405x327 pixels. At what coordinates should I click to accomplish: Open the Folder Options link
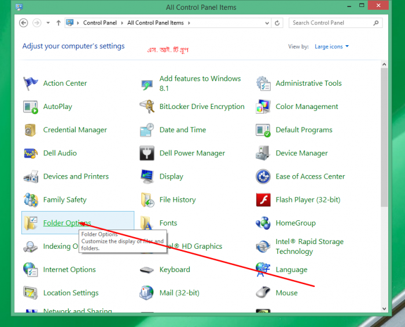pyautogui.click(x=67, y=223)
